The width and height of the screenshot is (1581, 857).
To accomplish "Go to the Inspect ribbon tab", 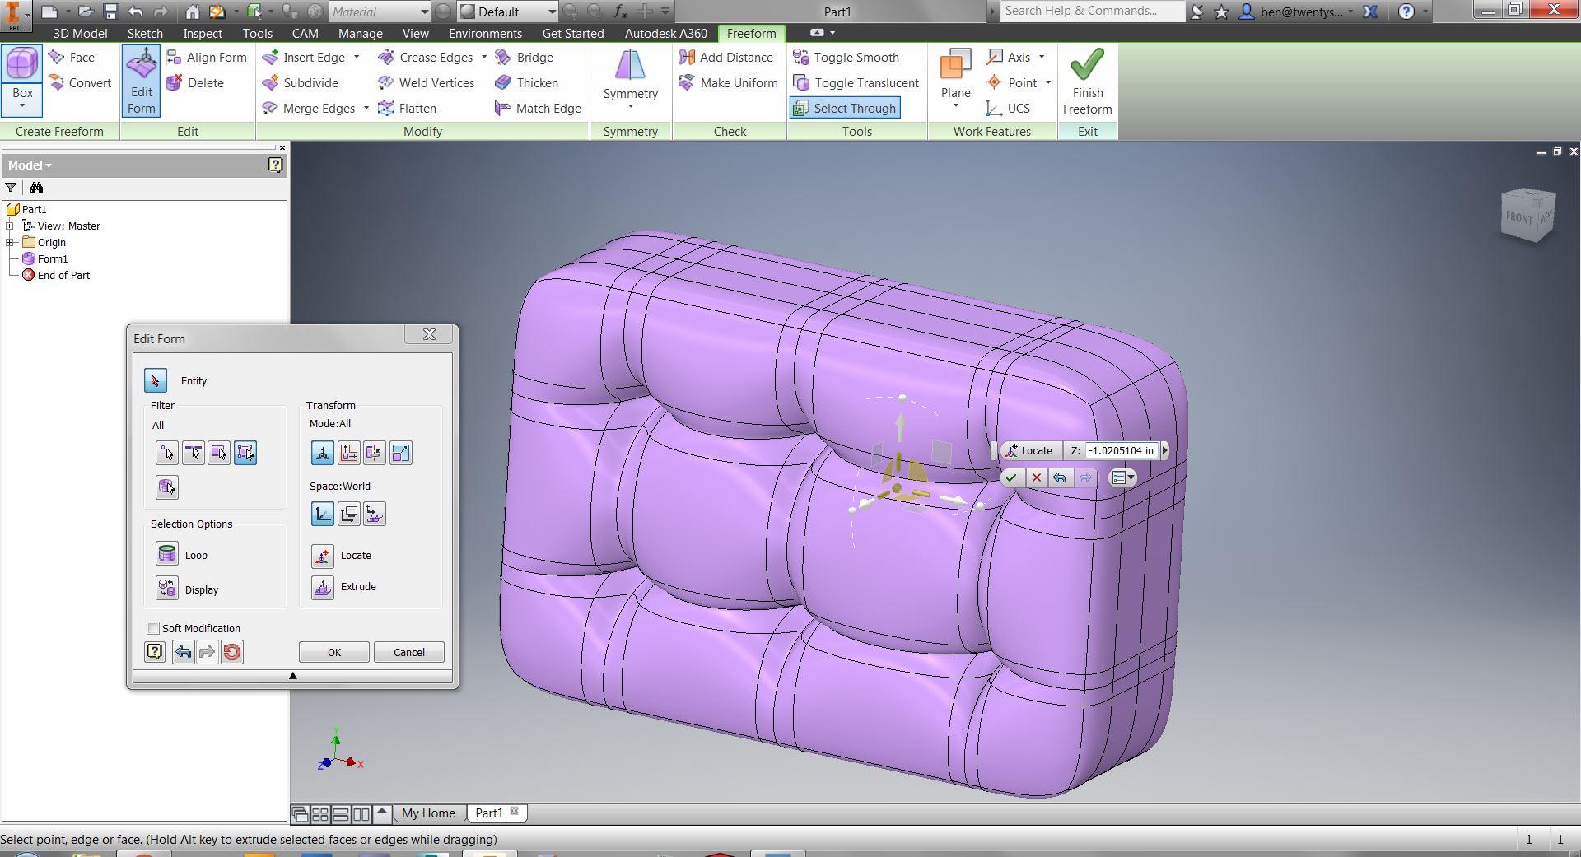I will (203, 34).
